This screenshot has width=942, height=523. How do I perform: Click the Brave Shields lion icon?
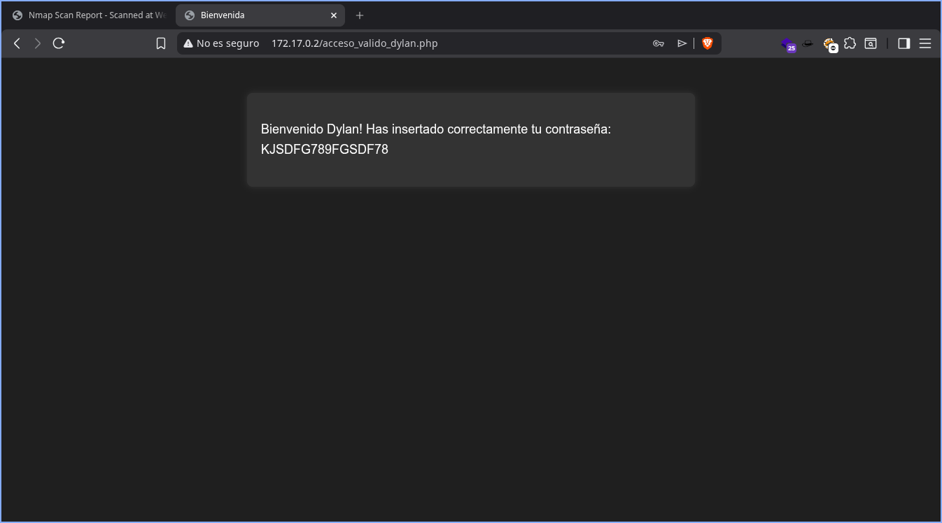708,43
